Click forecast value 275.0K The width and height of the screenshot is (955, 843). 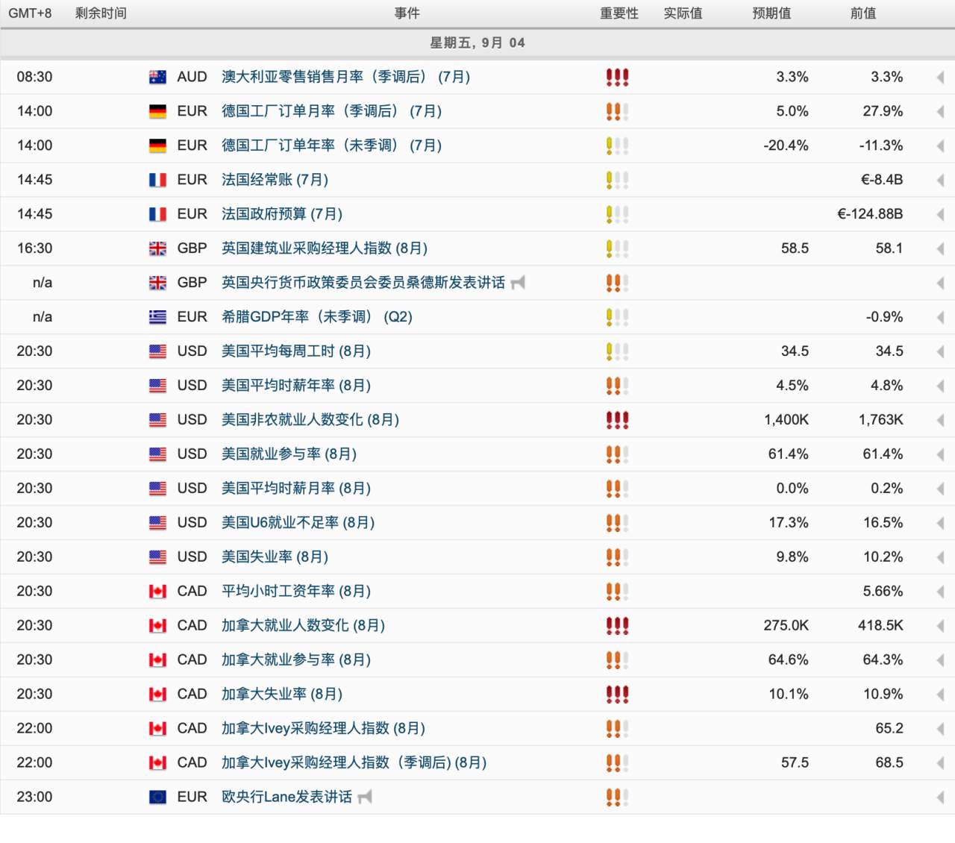(x=786, y=626)
